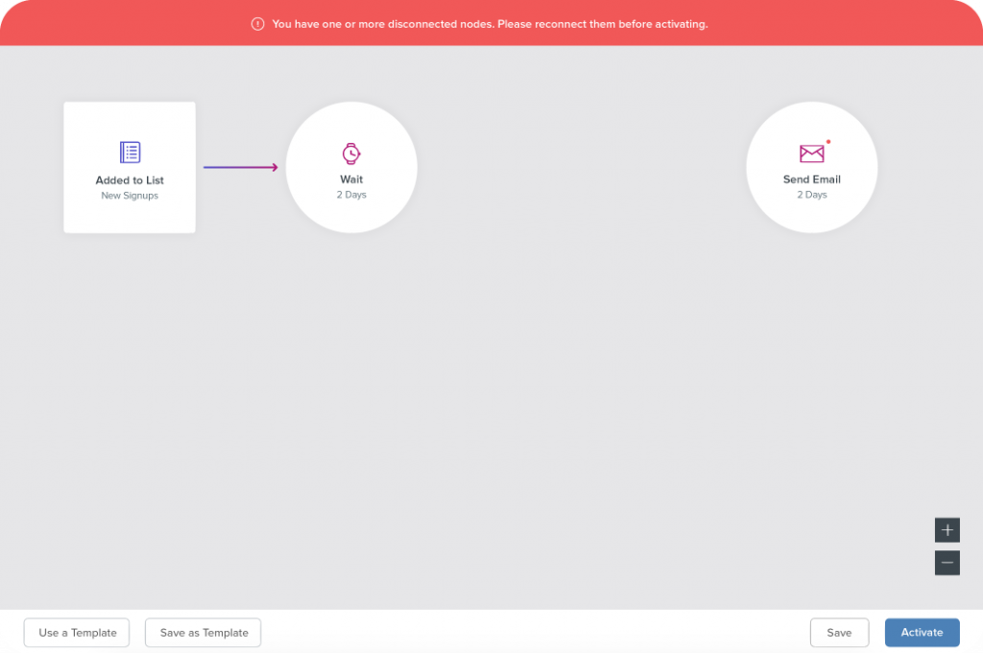Click the "Added to List" label
983x653 pixels.
tap(130, 180)
